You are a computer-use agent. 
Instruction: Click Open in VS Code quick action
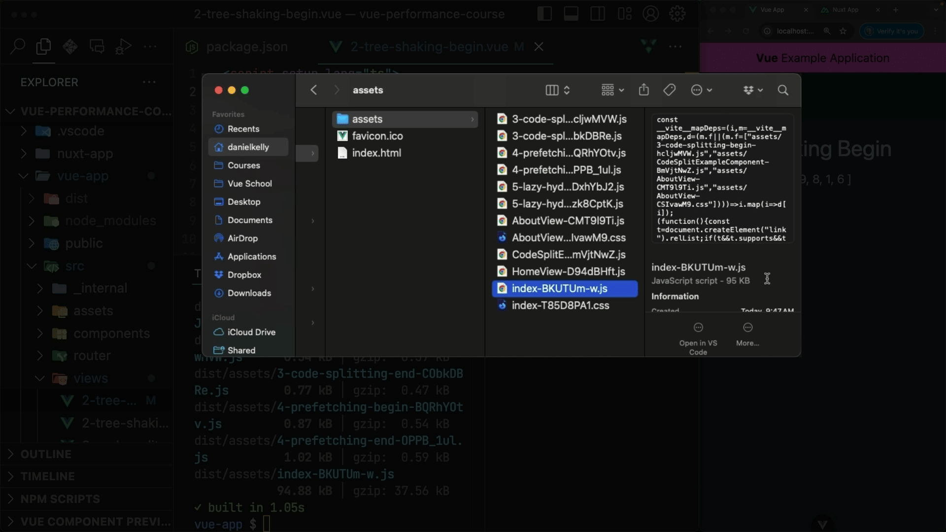[698, 339]
